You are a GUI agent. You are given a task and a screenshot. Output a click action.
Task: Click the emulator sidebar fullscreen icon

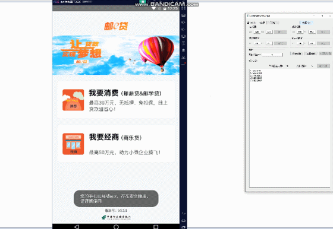(184, 8)
